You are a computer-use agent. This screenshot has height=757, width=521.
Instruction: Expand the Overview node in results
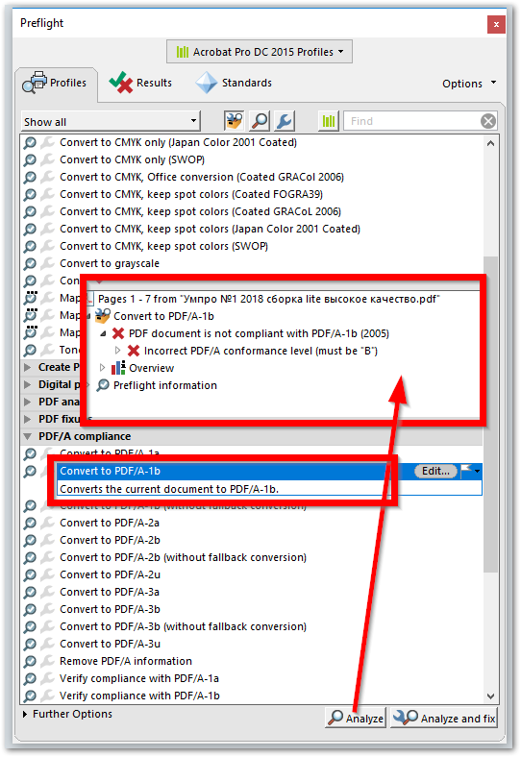[x=102, y=368]
